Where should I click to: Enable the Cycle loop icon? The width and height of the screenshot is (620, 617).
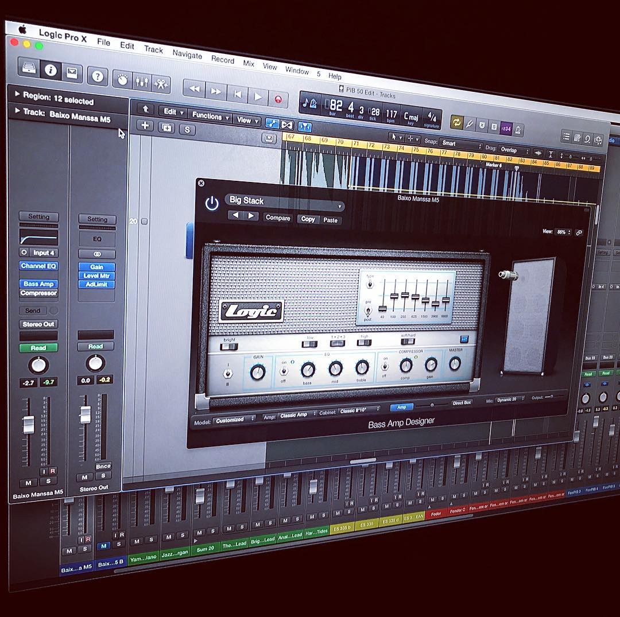(x=456, y=122)
